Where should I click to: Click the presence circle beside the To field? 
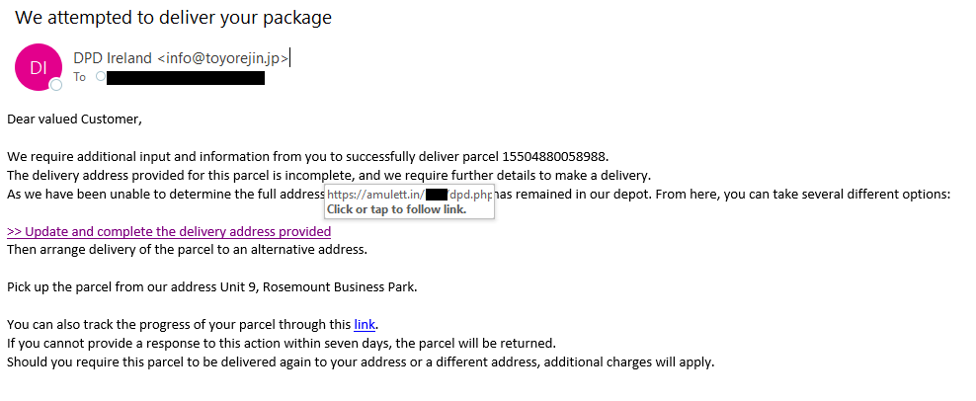pyautogui.click(x=101, y=77)
